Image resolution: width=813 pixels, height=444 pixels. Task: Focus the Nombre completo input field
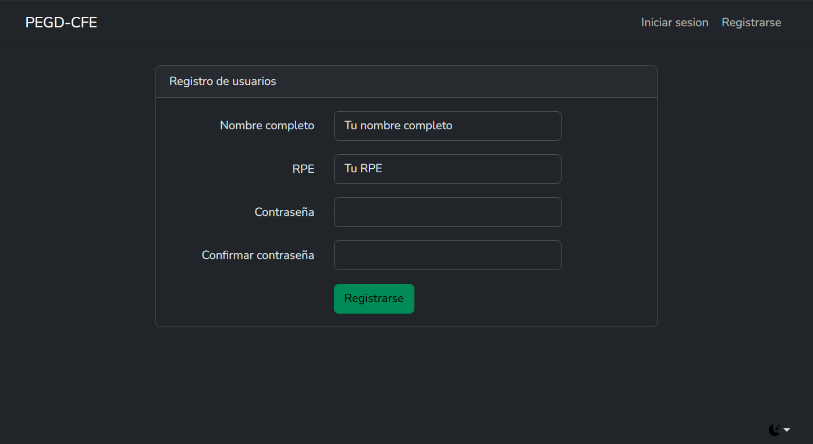pos(447,126)
